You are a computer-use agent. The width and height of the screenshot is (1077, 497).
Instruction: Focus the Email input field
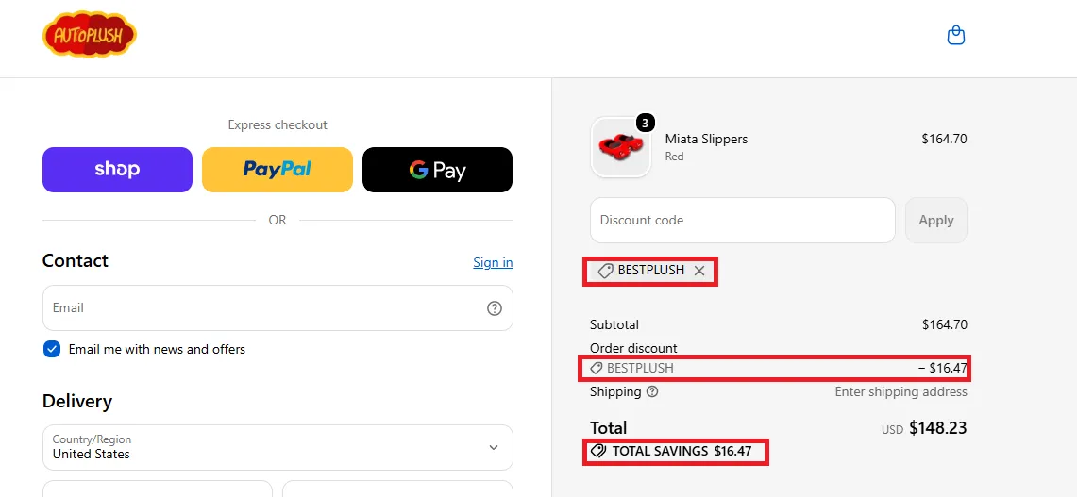tap(278, 308)
